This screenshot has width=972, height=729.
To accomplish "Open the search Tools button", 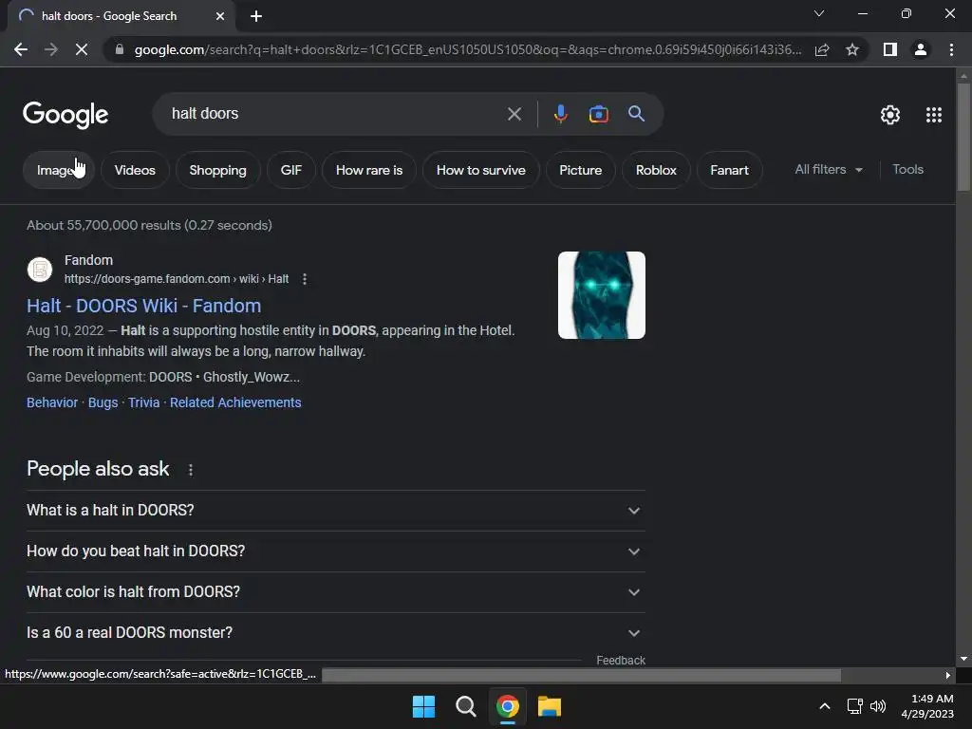I will click(907, 169).
